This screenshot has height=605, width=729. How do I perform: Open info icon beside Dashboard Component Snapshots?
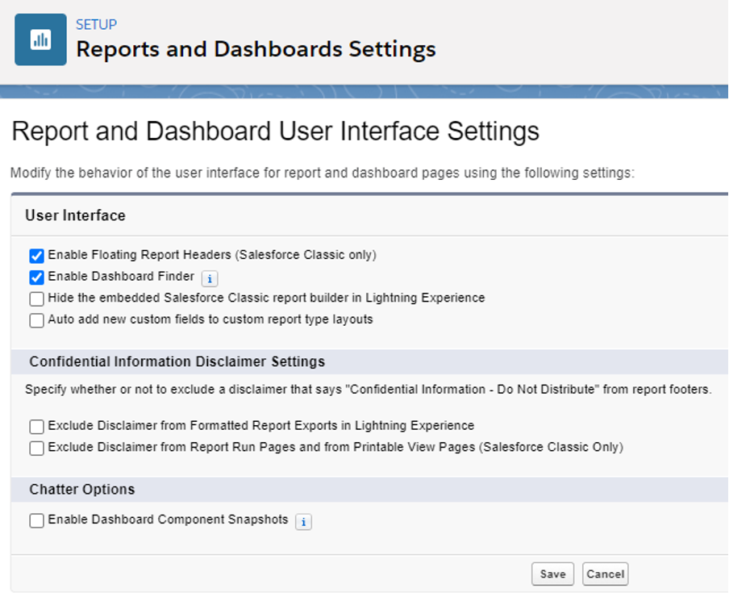click(x=303, y=522)
